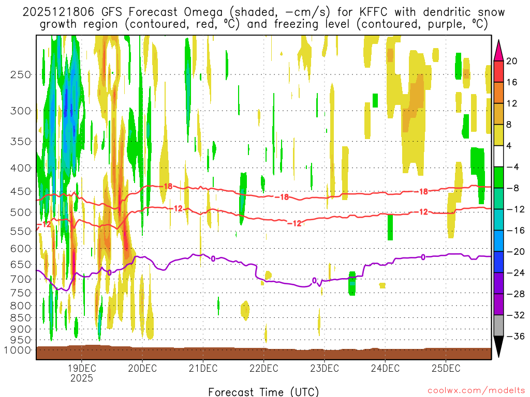The width and height of the screenshot is (530, 397).
Task: Click the 250 pressure level label
Action: point(21,74)
